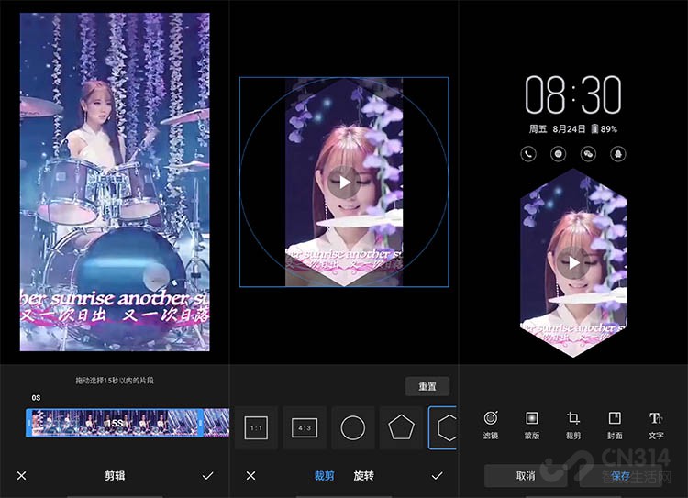
Task: Select the 1:1 square crop shape
Action: tap(256, 427)
